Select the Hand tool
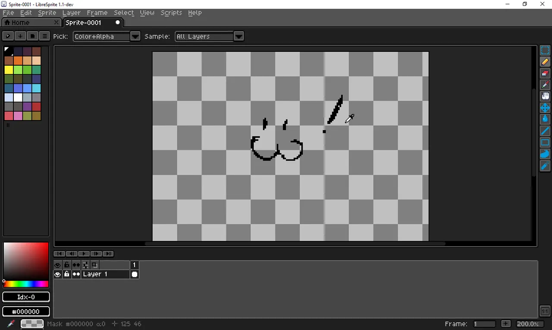The height and width of the screenshot is (330, 552). click(545, 96)
